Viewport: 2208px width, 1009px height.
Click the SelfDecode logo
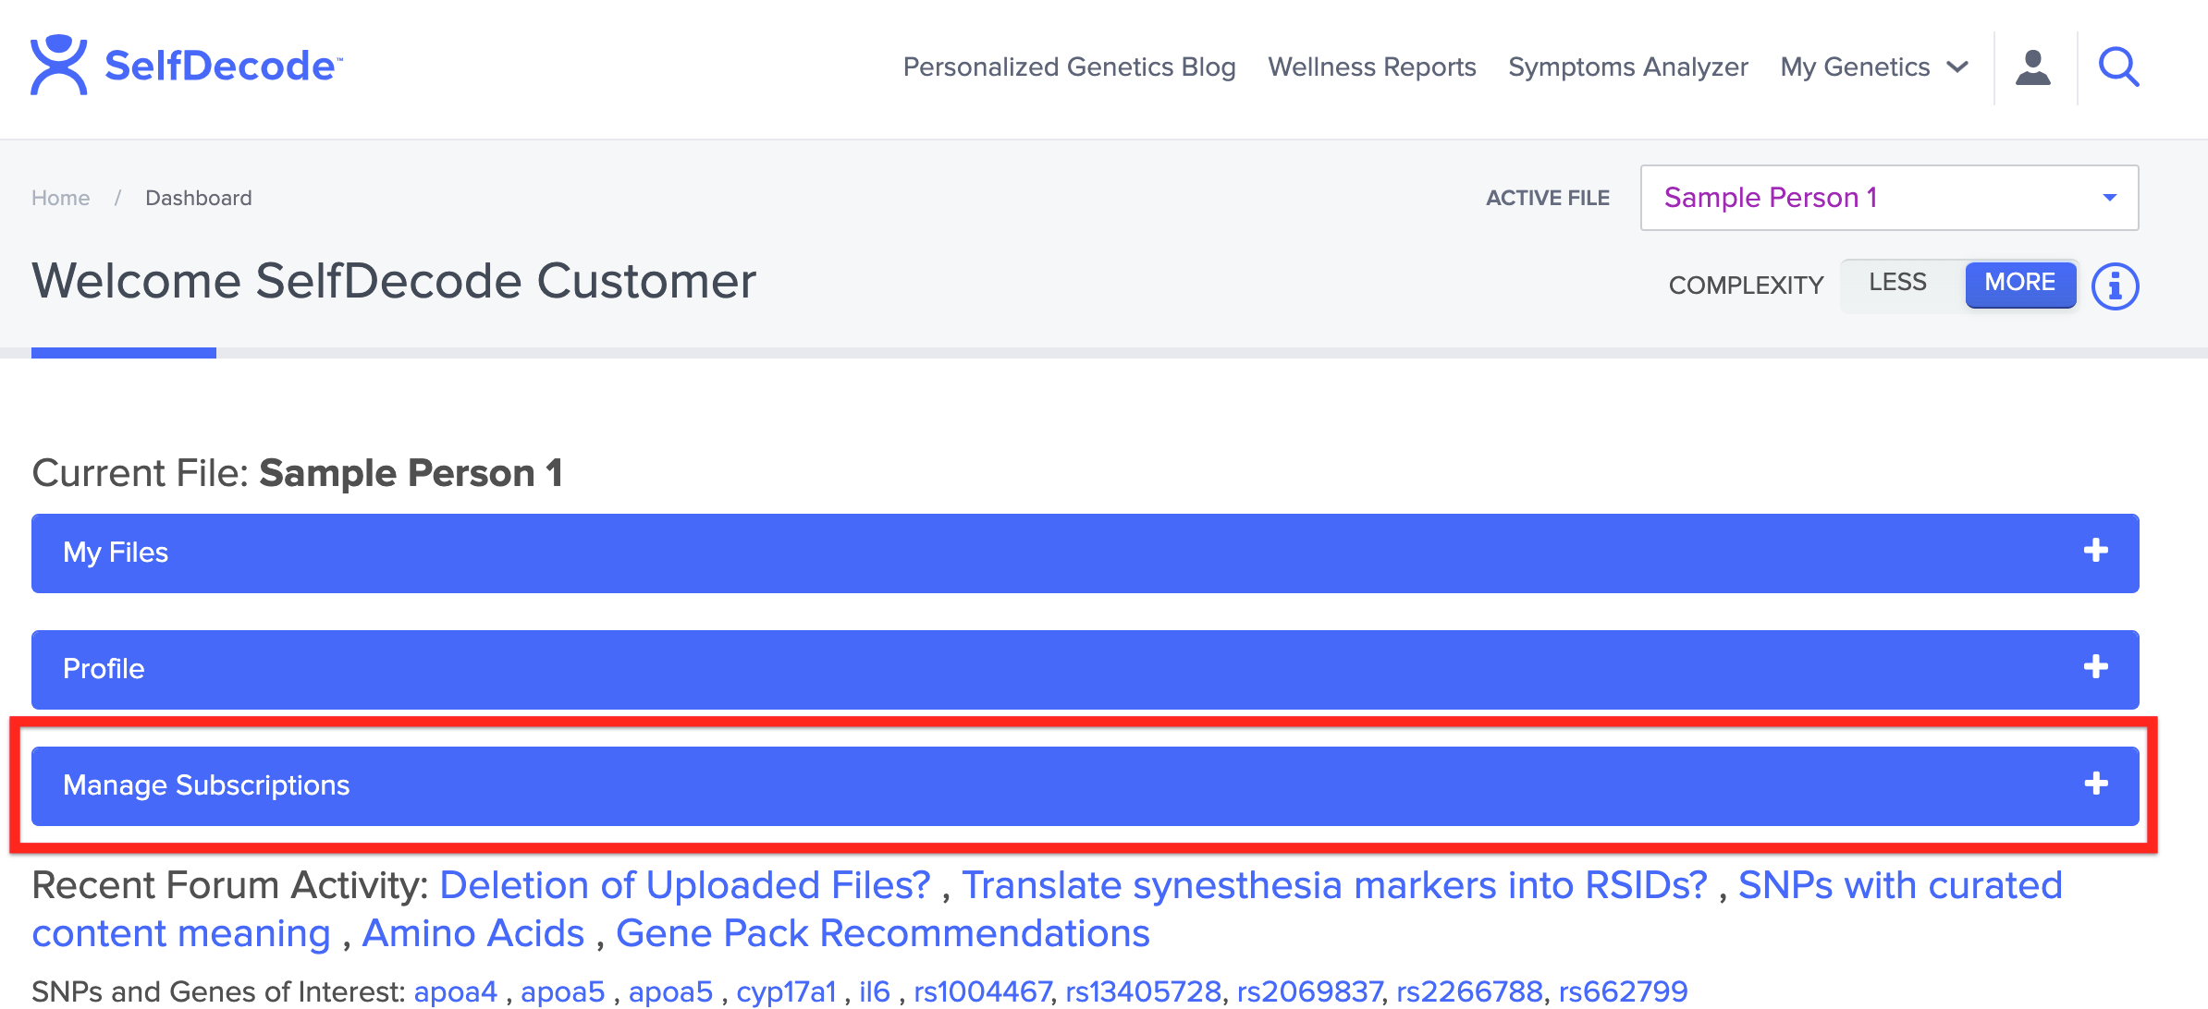[x=187, y=66]
